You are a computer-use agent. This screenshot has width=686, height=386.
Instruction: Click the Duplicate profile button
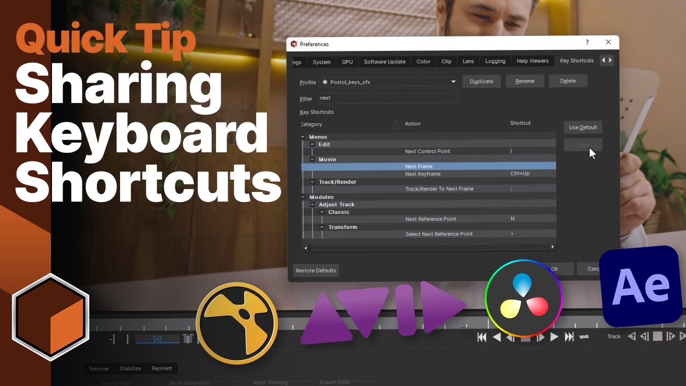tap(481, 81)
